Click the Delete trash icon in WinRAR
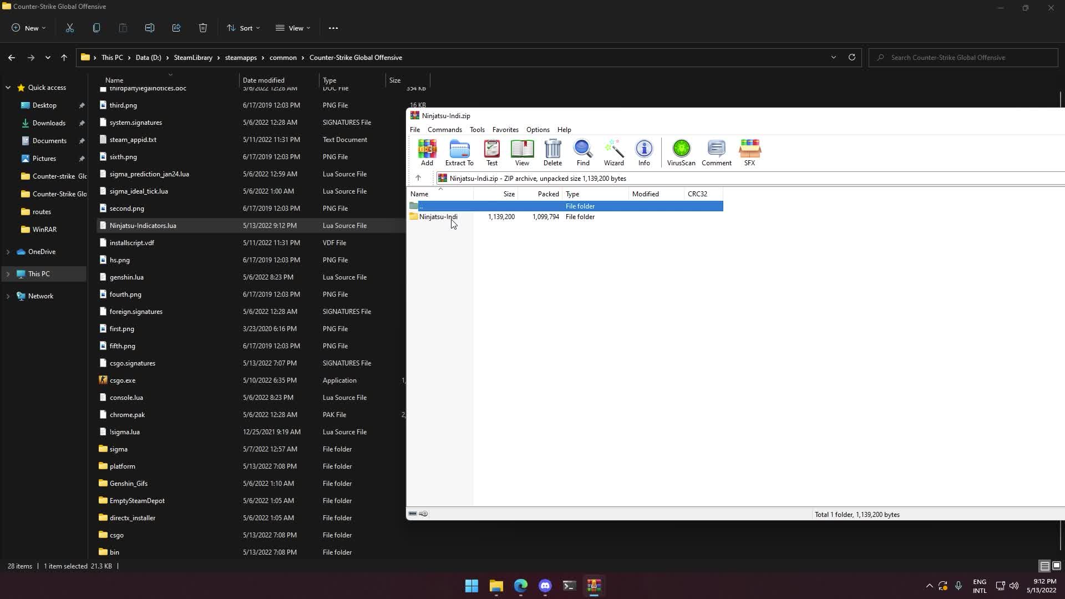The width and height of the screenshot is (1065, 599). click(x=552, y=153)
